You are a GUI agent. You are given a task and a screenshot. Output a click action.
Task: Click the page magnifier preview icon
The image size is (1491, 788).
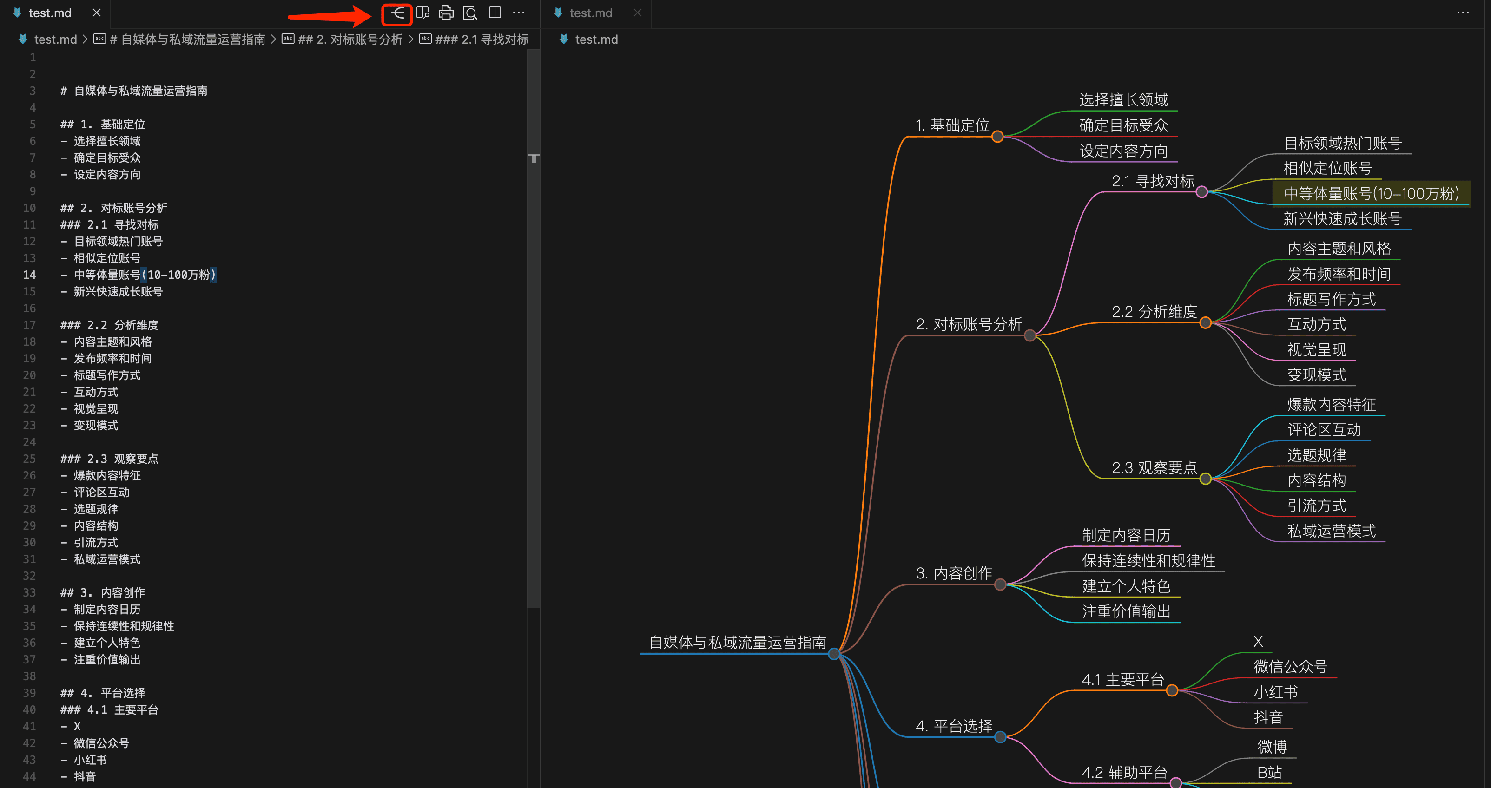tap(470, 13)
